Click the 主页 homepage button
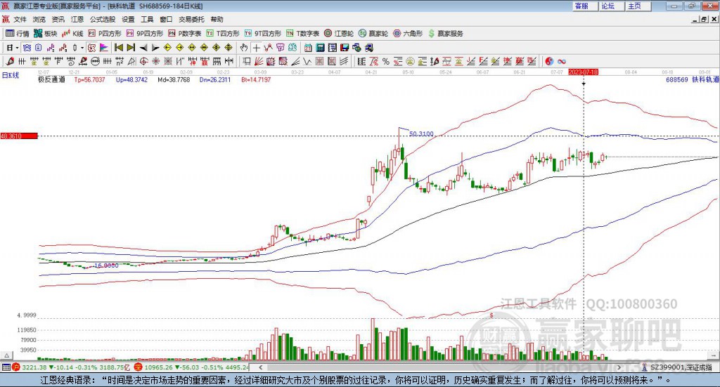Viewport: 720px width, 387px height. [x=638, y=6]
